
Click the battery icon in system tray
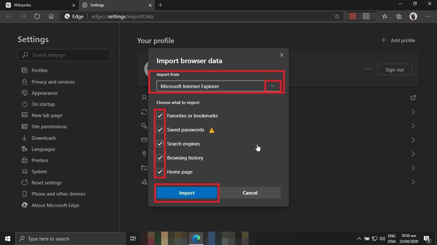pyautogui.click(x=367, y=239)
